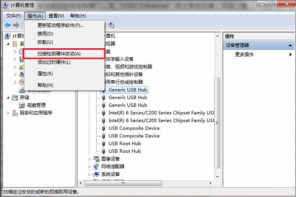
Task: Select the first USB Composite Device
Action: click(x=134, y=128)
